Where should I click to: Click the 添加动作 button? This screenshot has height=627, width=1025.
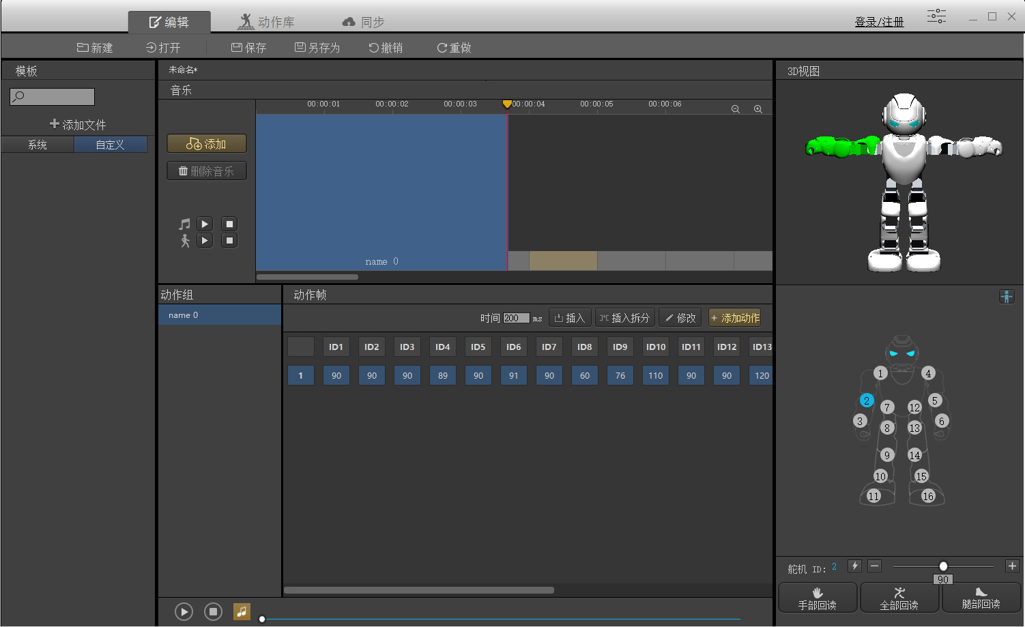point(734,318)
